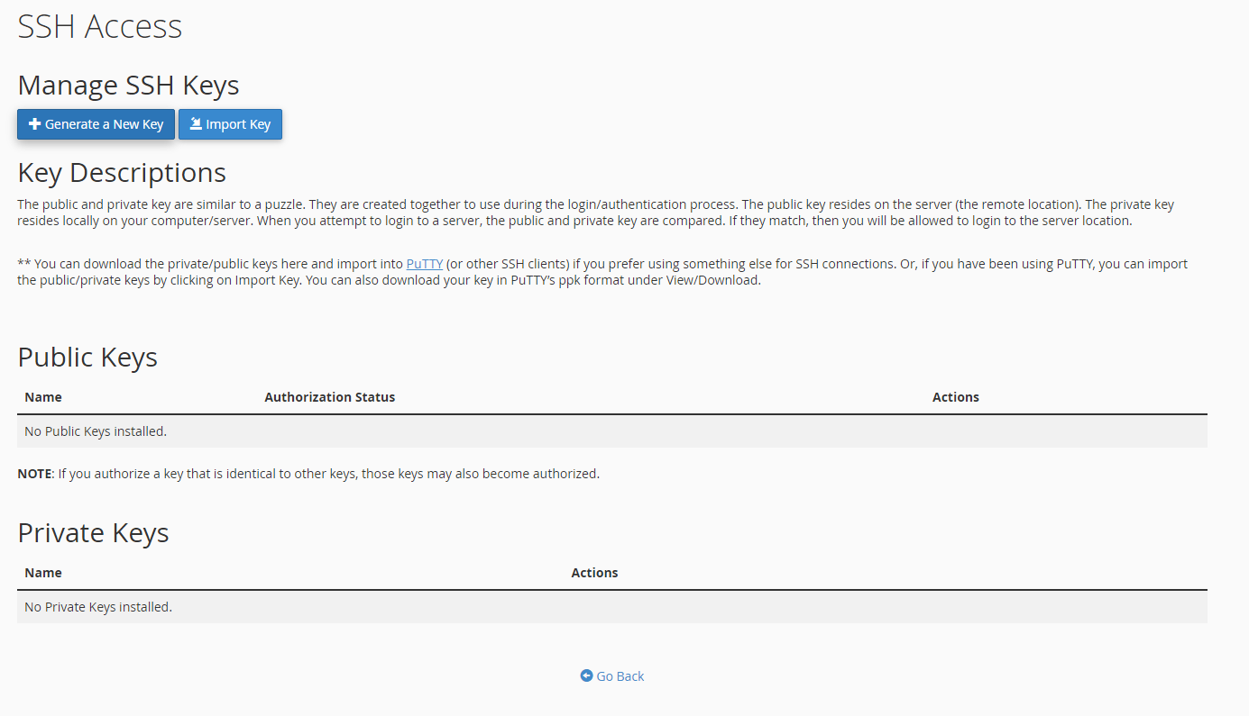
Task: Click the Import Key button
Action: pyautogui.click(x=230, y=124)
